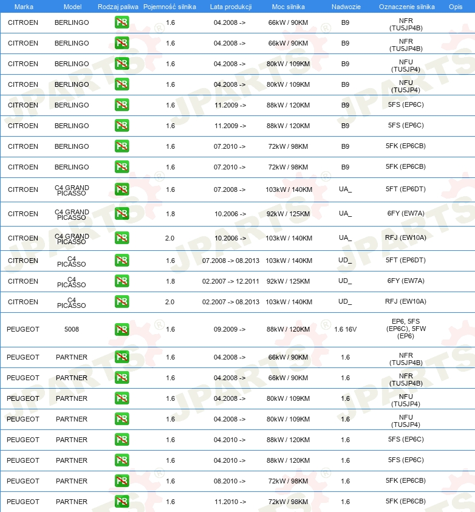Select '92kW / 125KM' in C4 Grand Picasso row
The image size is (475, 512).
[289, 214]
